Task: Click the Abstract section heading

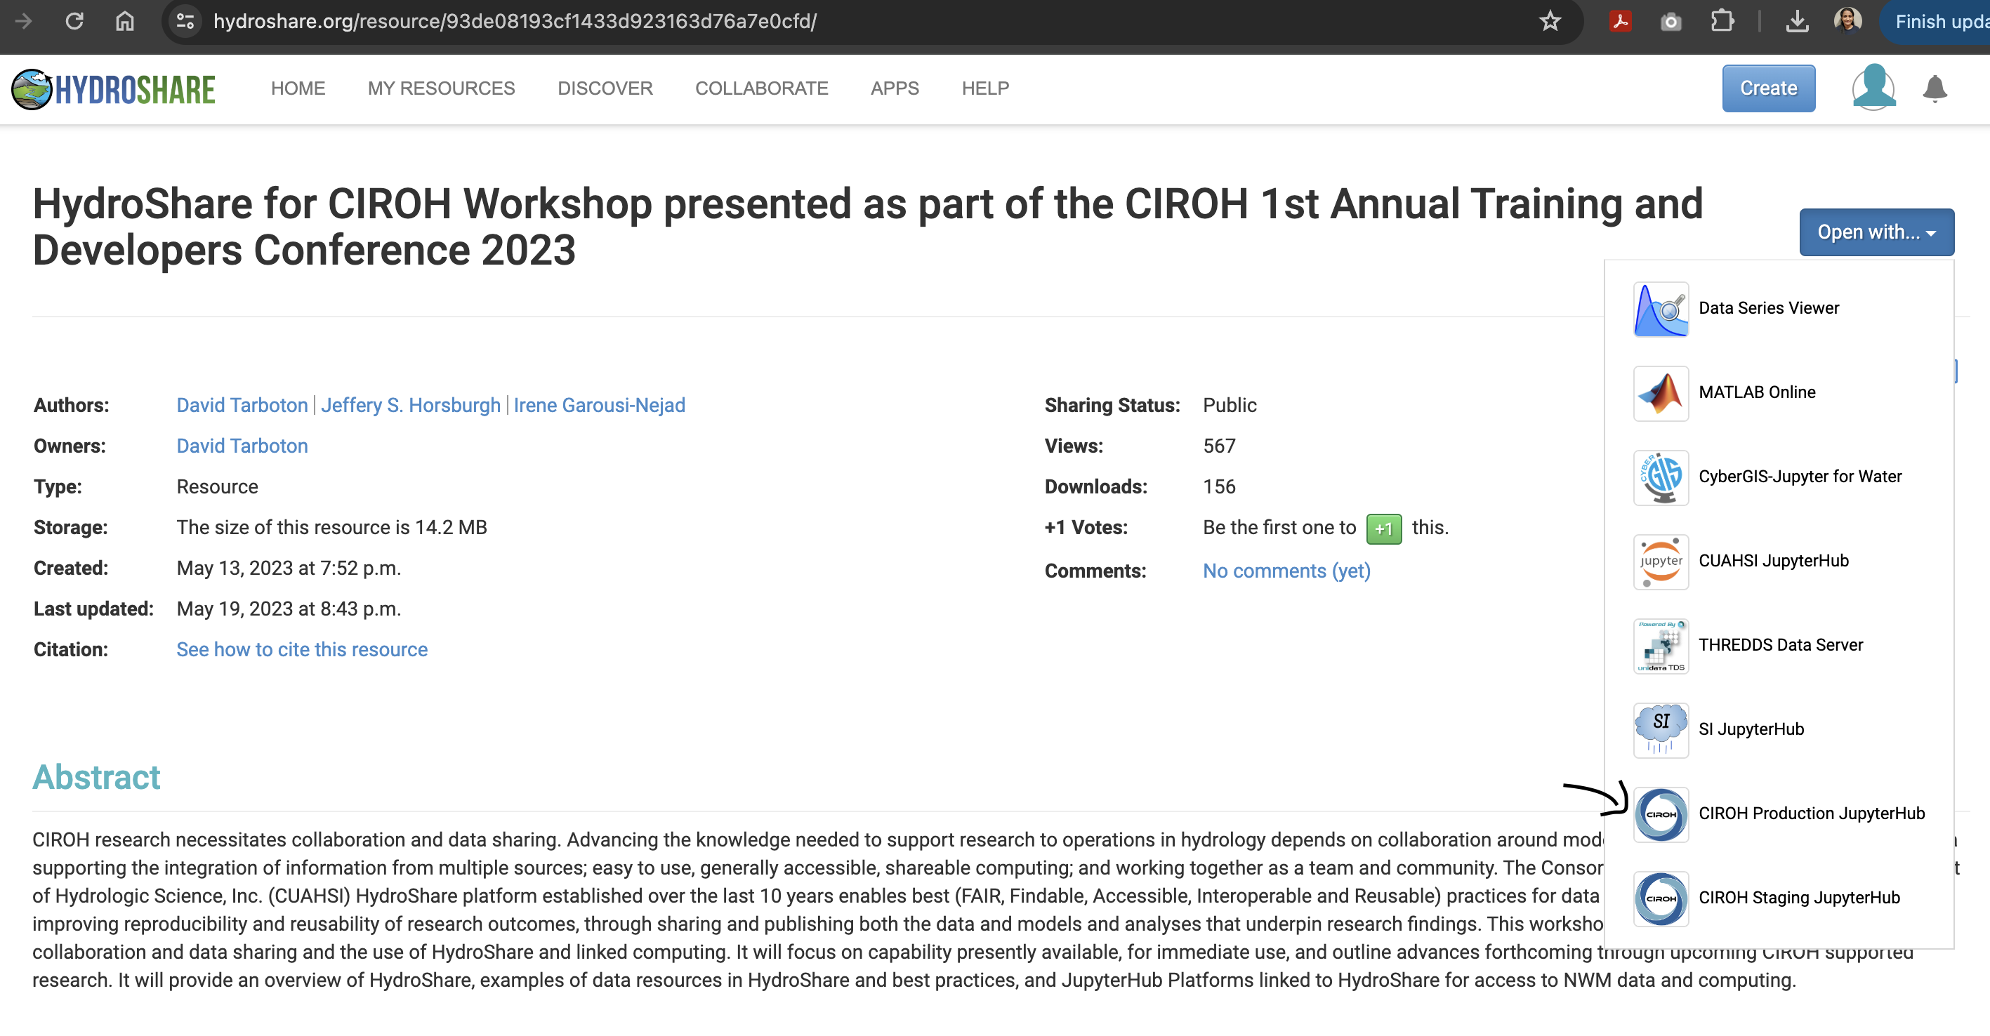Action: [95, 776]
